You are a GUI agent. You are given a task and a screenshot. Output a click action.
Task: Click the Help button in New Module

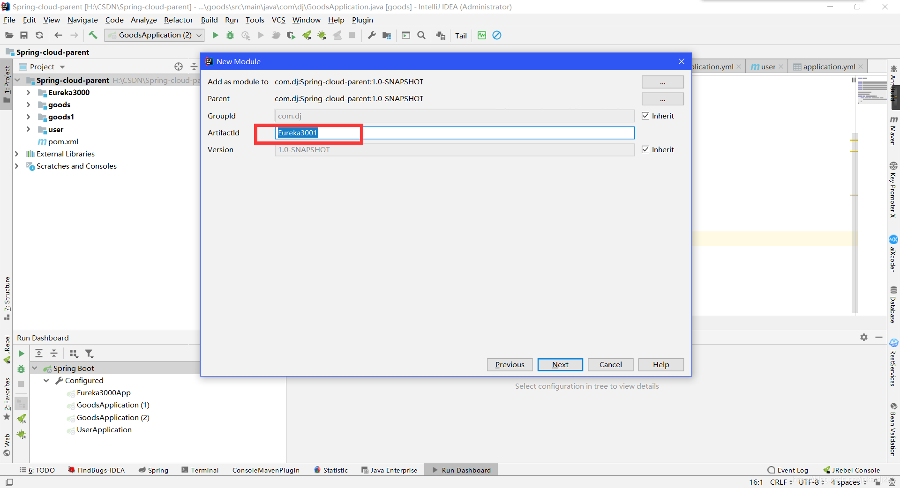pyautogui.click(x=661, y=364)
